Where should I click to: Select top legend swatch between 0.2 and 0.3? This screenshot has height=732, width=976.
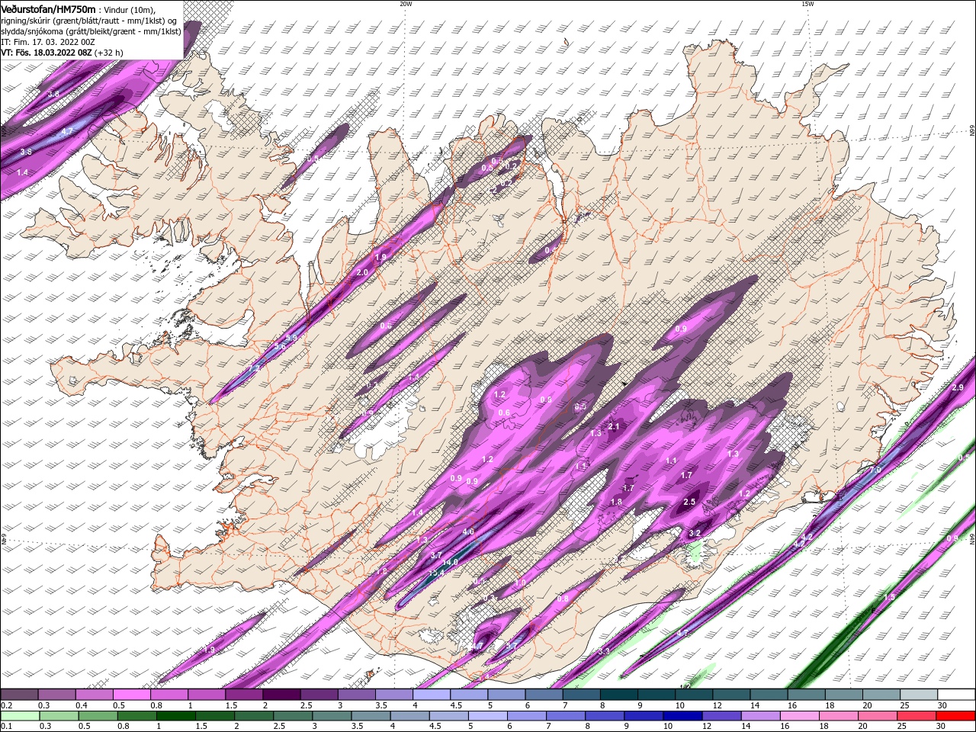(x=19, y=695)
